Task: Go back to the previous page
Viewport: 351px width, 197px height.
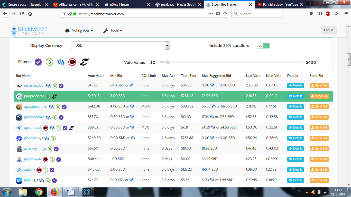Action: (x=5, y=14)
